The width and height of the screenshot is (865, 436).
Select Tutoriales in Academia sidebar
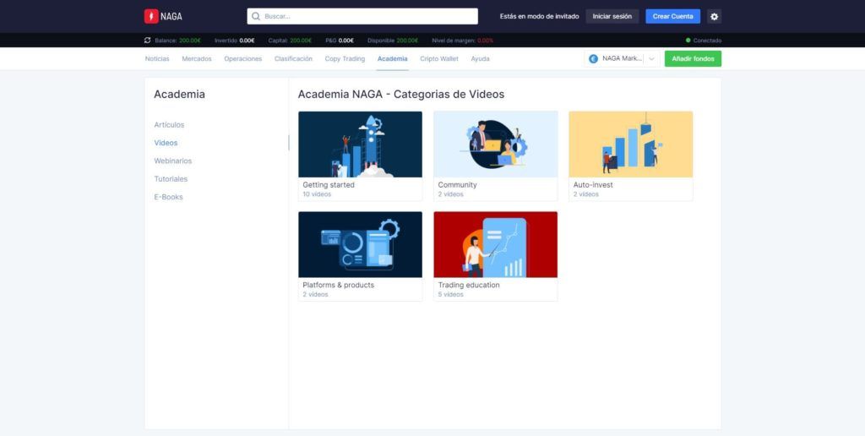[171, 179]
